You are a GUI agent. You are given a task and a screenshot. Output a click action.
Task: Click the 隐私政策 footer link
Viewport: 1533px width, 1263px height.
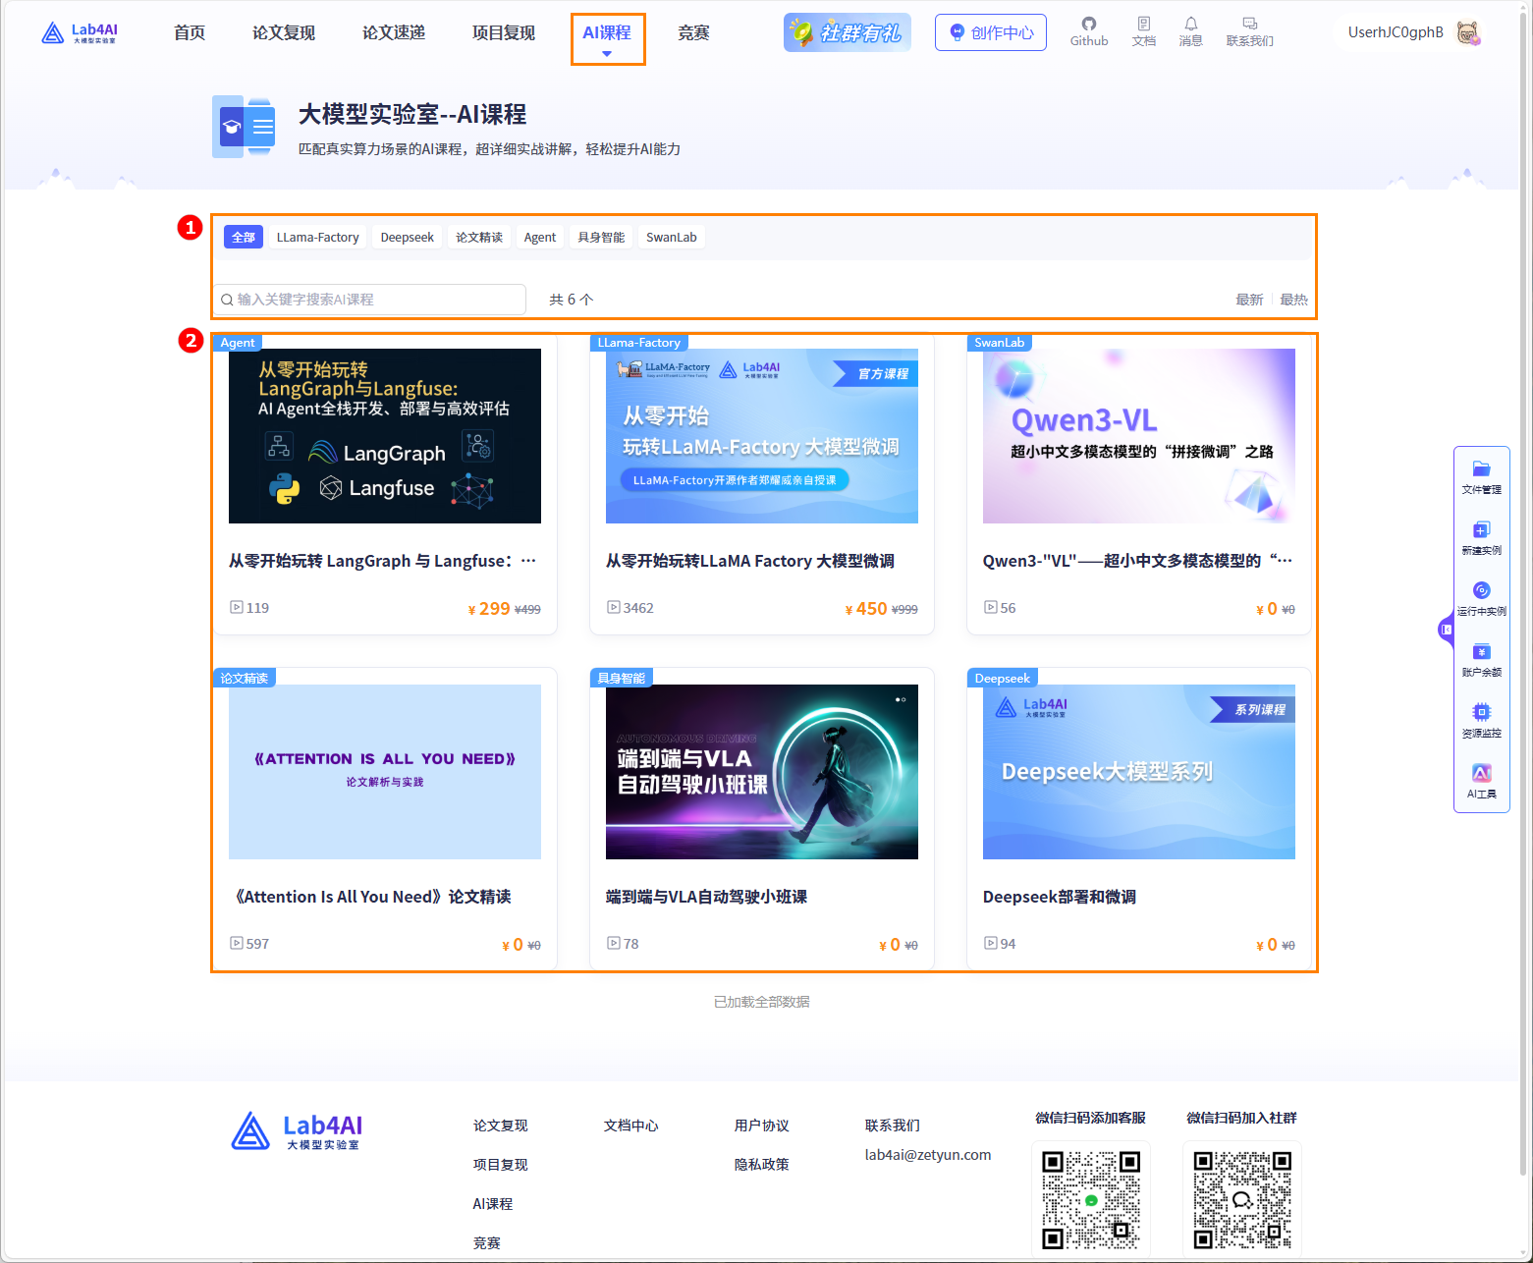pos(760,1164)
